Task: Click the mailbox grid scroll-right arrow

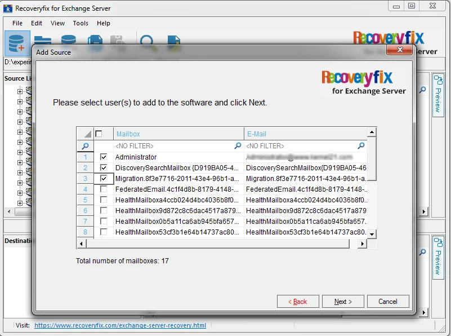Action: tap(363, 244)
